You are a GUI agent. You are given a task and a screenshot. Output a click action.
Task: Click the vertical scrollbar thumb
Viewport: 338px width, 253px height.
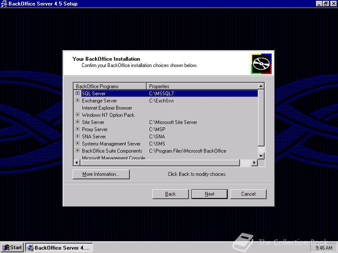point(261,118)
